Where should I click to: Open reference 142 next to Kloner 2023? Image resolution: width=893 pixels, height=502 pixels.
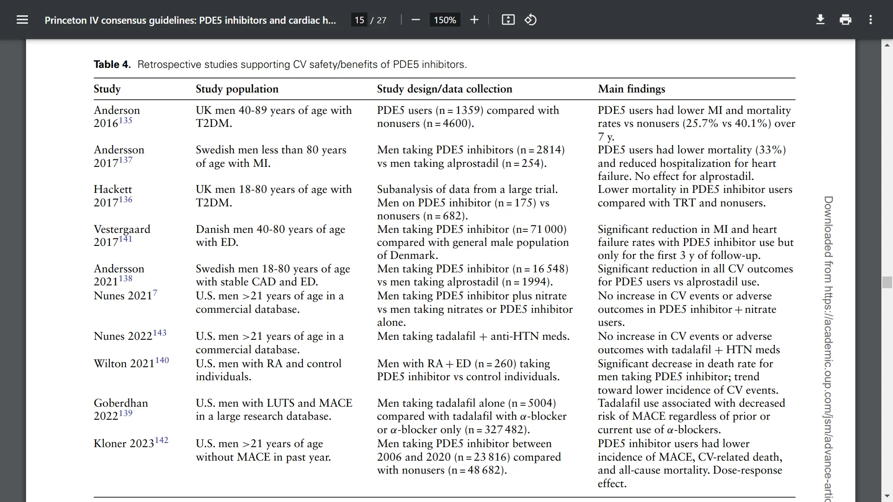(161, 440)
